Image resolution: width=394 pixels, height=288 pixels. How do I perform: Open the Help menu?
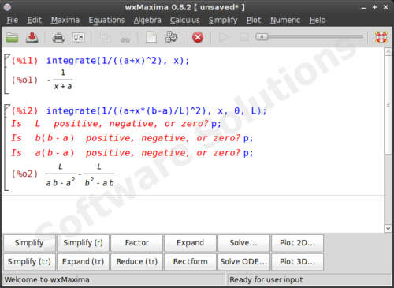point(318,20)
